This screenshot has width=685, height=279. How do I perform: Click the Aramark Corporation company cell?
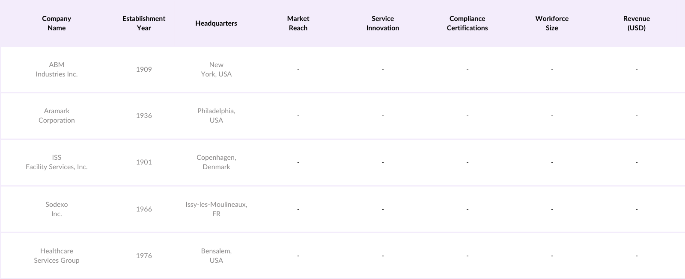57,115
